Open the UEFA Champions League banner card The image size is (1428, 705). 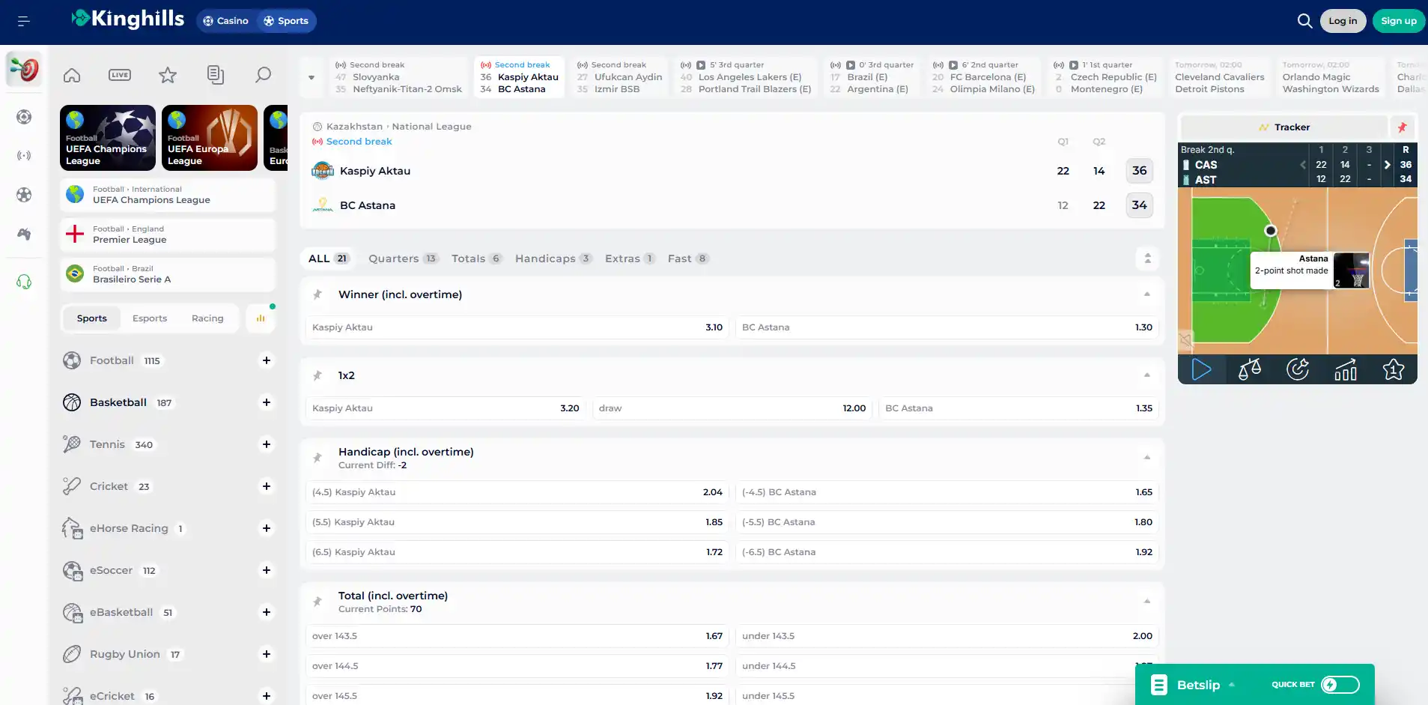tap(108, 138)
